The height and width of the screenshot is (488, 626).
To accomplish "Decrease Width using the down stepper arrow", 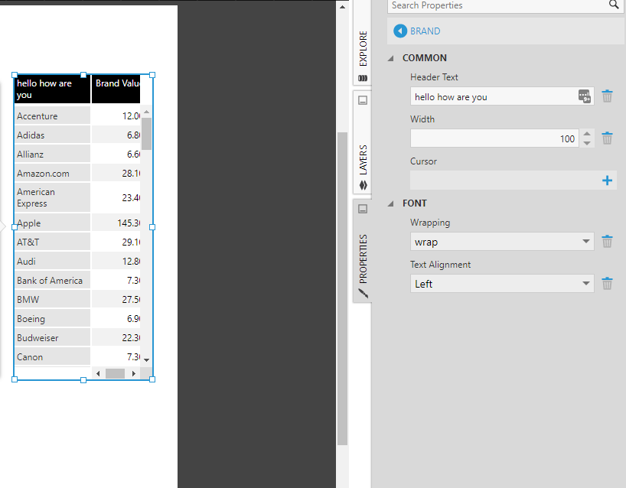I will [586, 143].
